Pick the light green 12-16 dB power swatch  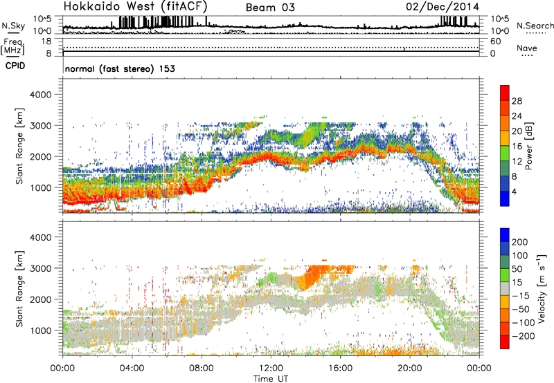point(505,153)
